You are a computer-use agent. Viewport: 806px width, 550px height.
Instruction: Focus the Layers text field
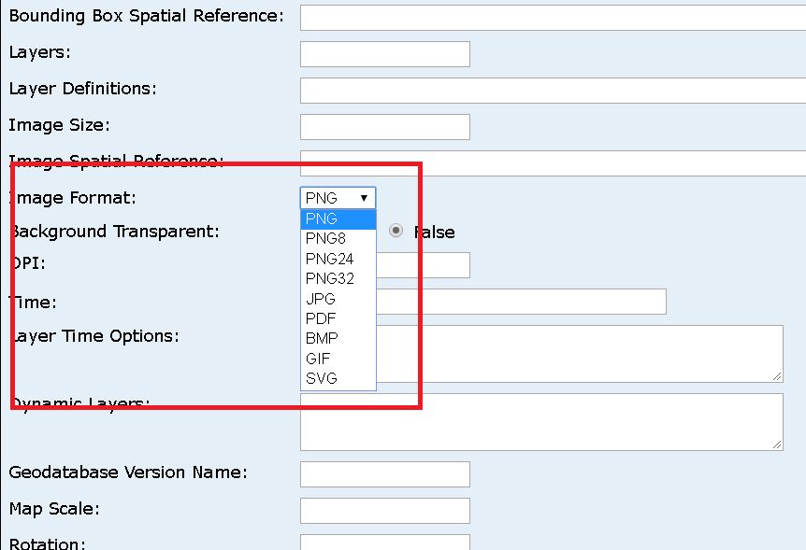point(384,54)
